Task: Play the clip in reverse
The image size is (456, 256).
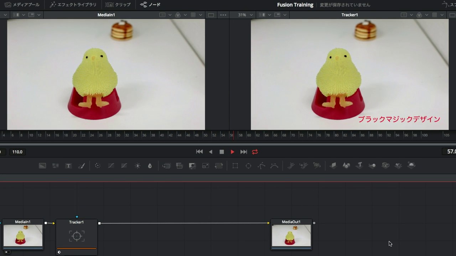Action: click(211, 152)
